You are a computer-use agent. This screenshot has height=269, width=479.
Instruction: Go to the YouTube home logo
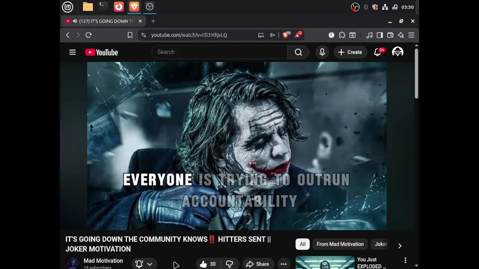101,52
